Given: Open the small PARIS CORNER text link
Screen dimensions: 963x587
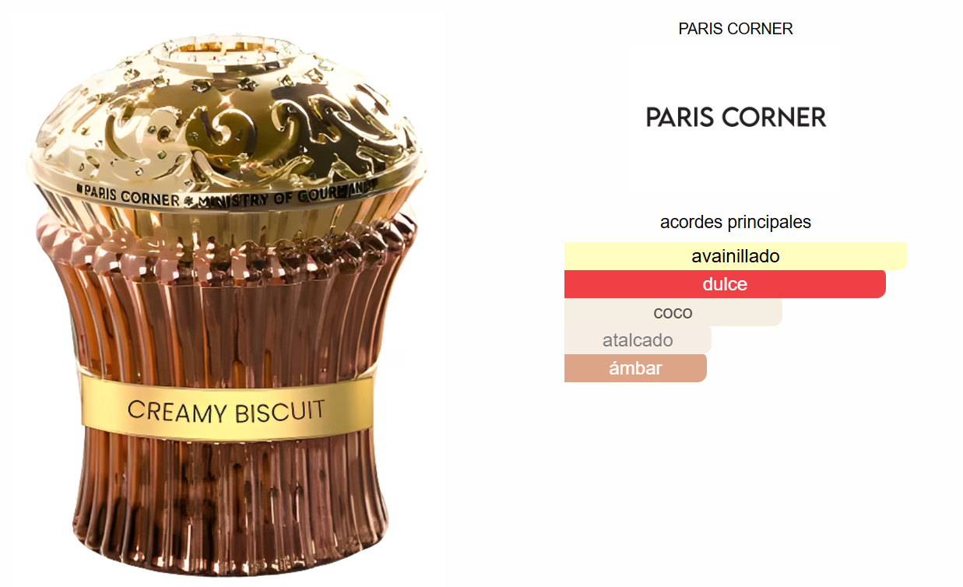Looking at the screenshot, I should (x=736, y=29).
